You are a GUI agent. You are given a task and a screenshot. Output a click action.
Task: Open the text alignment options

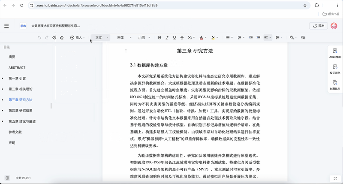[268, 38]
